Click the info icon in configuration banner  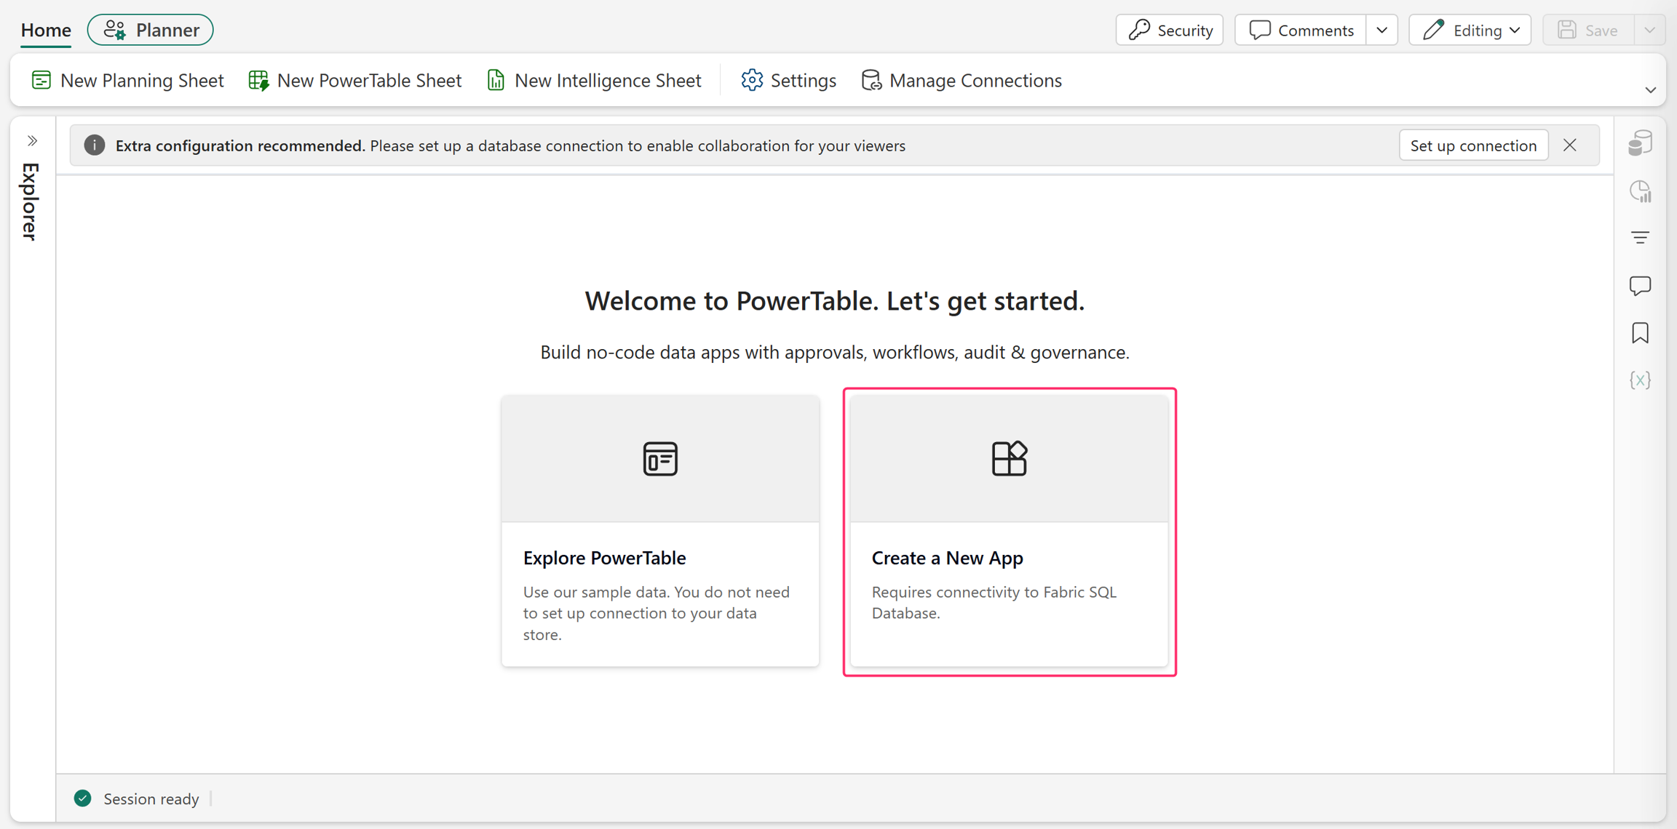(x=94, y=145)
